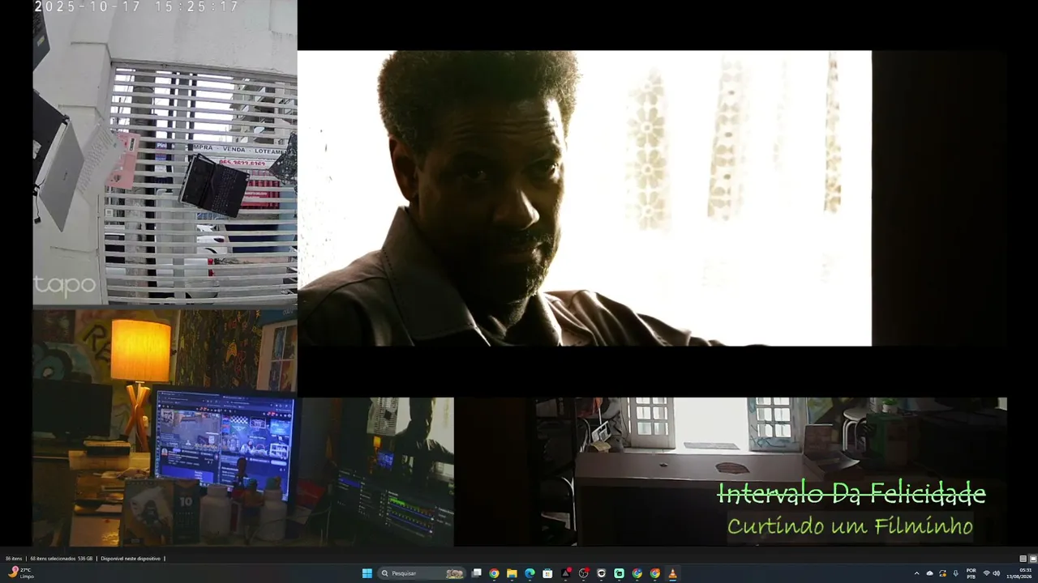
Task: Click the "Disponível neste dispositivo" status text
Action: (131, 559)
